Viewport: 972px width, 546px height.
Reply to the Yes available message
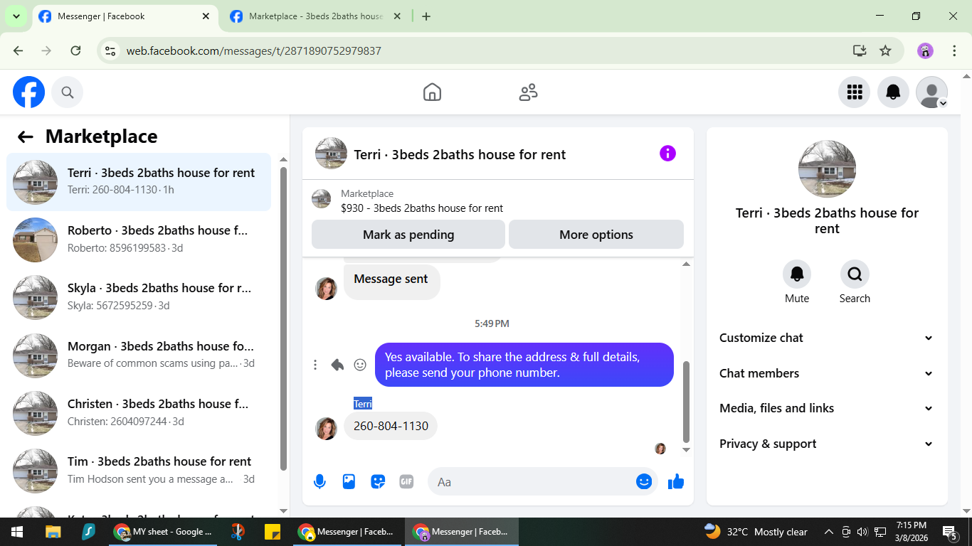pos(337,365)
